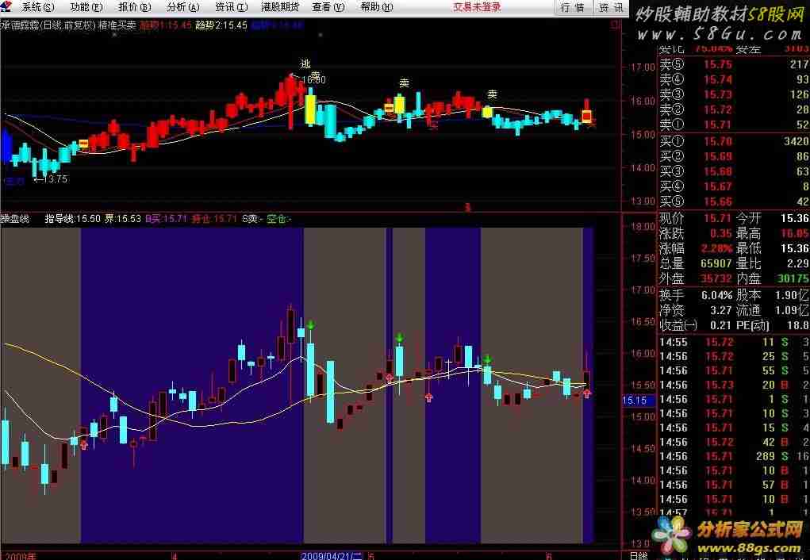Image resolution: width=810 pixels, height=560 pixels.
Task: Switch to the 资讯 tab at top right
Action: tap(611, 8)
